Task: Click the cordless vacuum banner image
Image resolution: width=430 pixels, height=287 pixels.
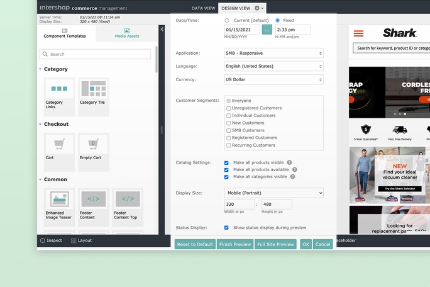Action: pyautogui.click(x=408, y=93)
